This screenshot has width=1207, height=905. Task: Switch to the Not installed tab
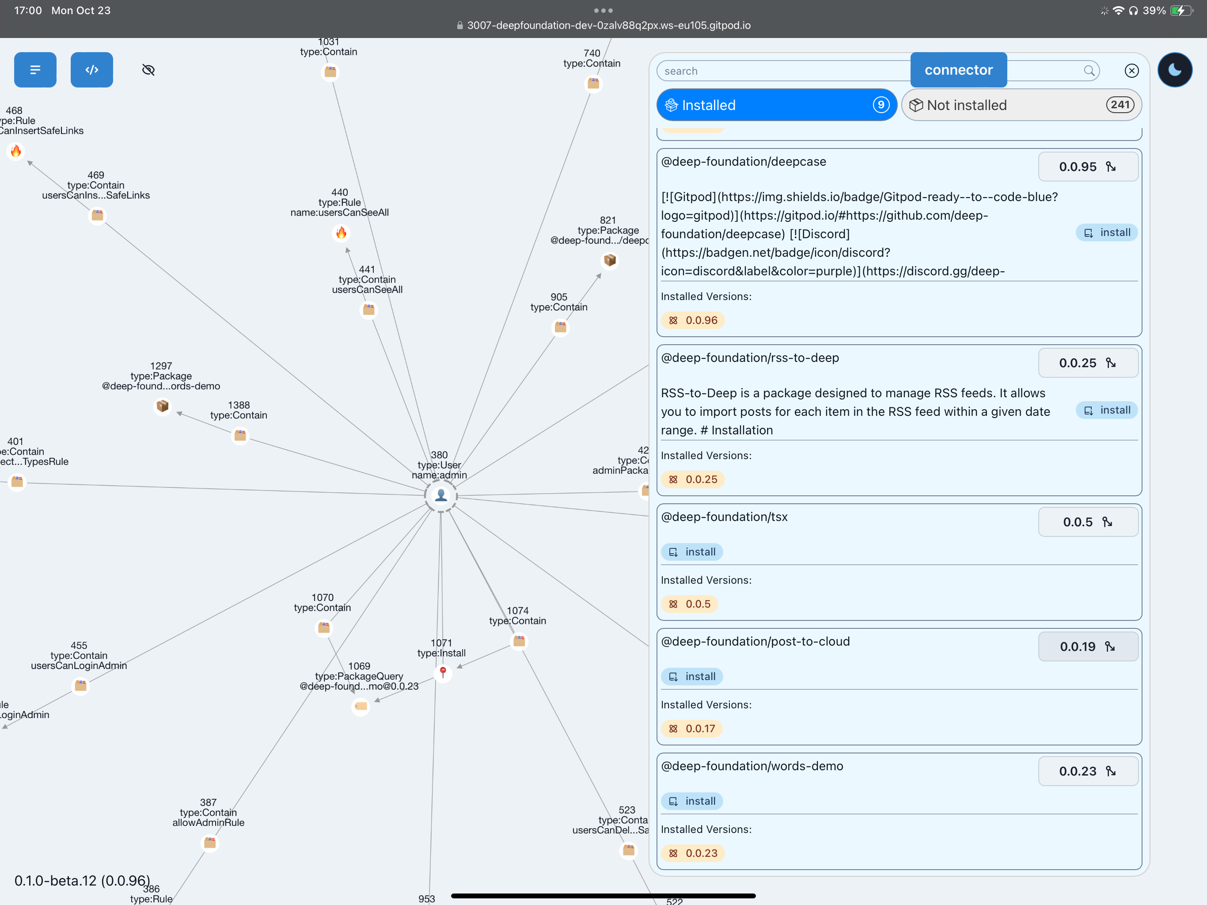point(1021,105)
